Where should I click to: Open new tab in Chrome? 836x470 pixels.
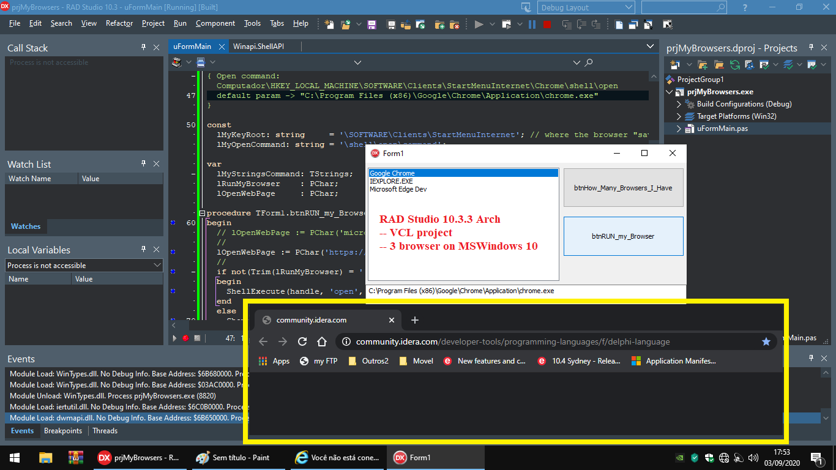pyautogui.click(x=414, y=320)
